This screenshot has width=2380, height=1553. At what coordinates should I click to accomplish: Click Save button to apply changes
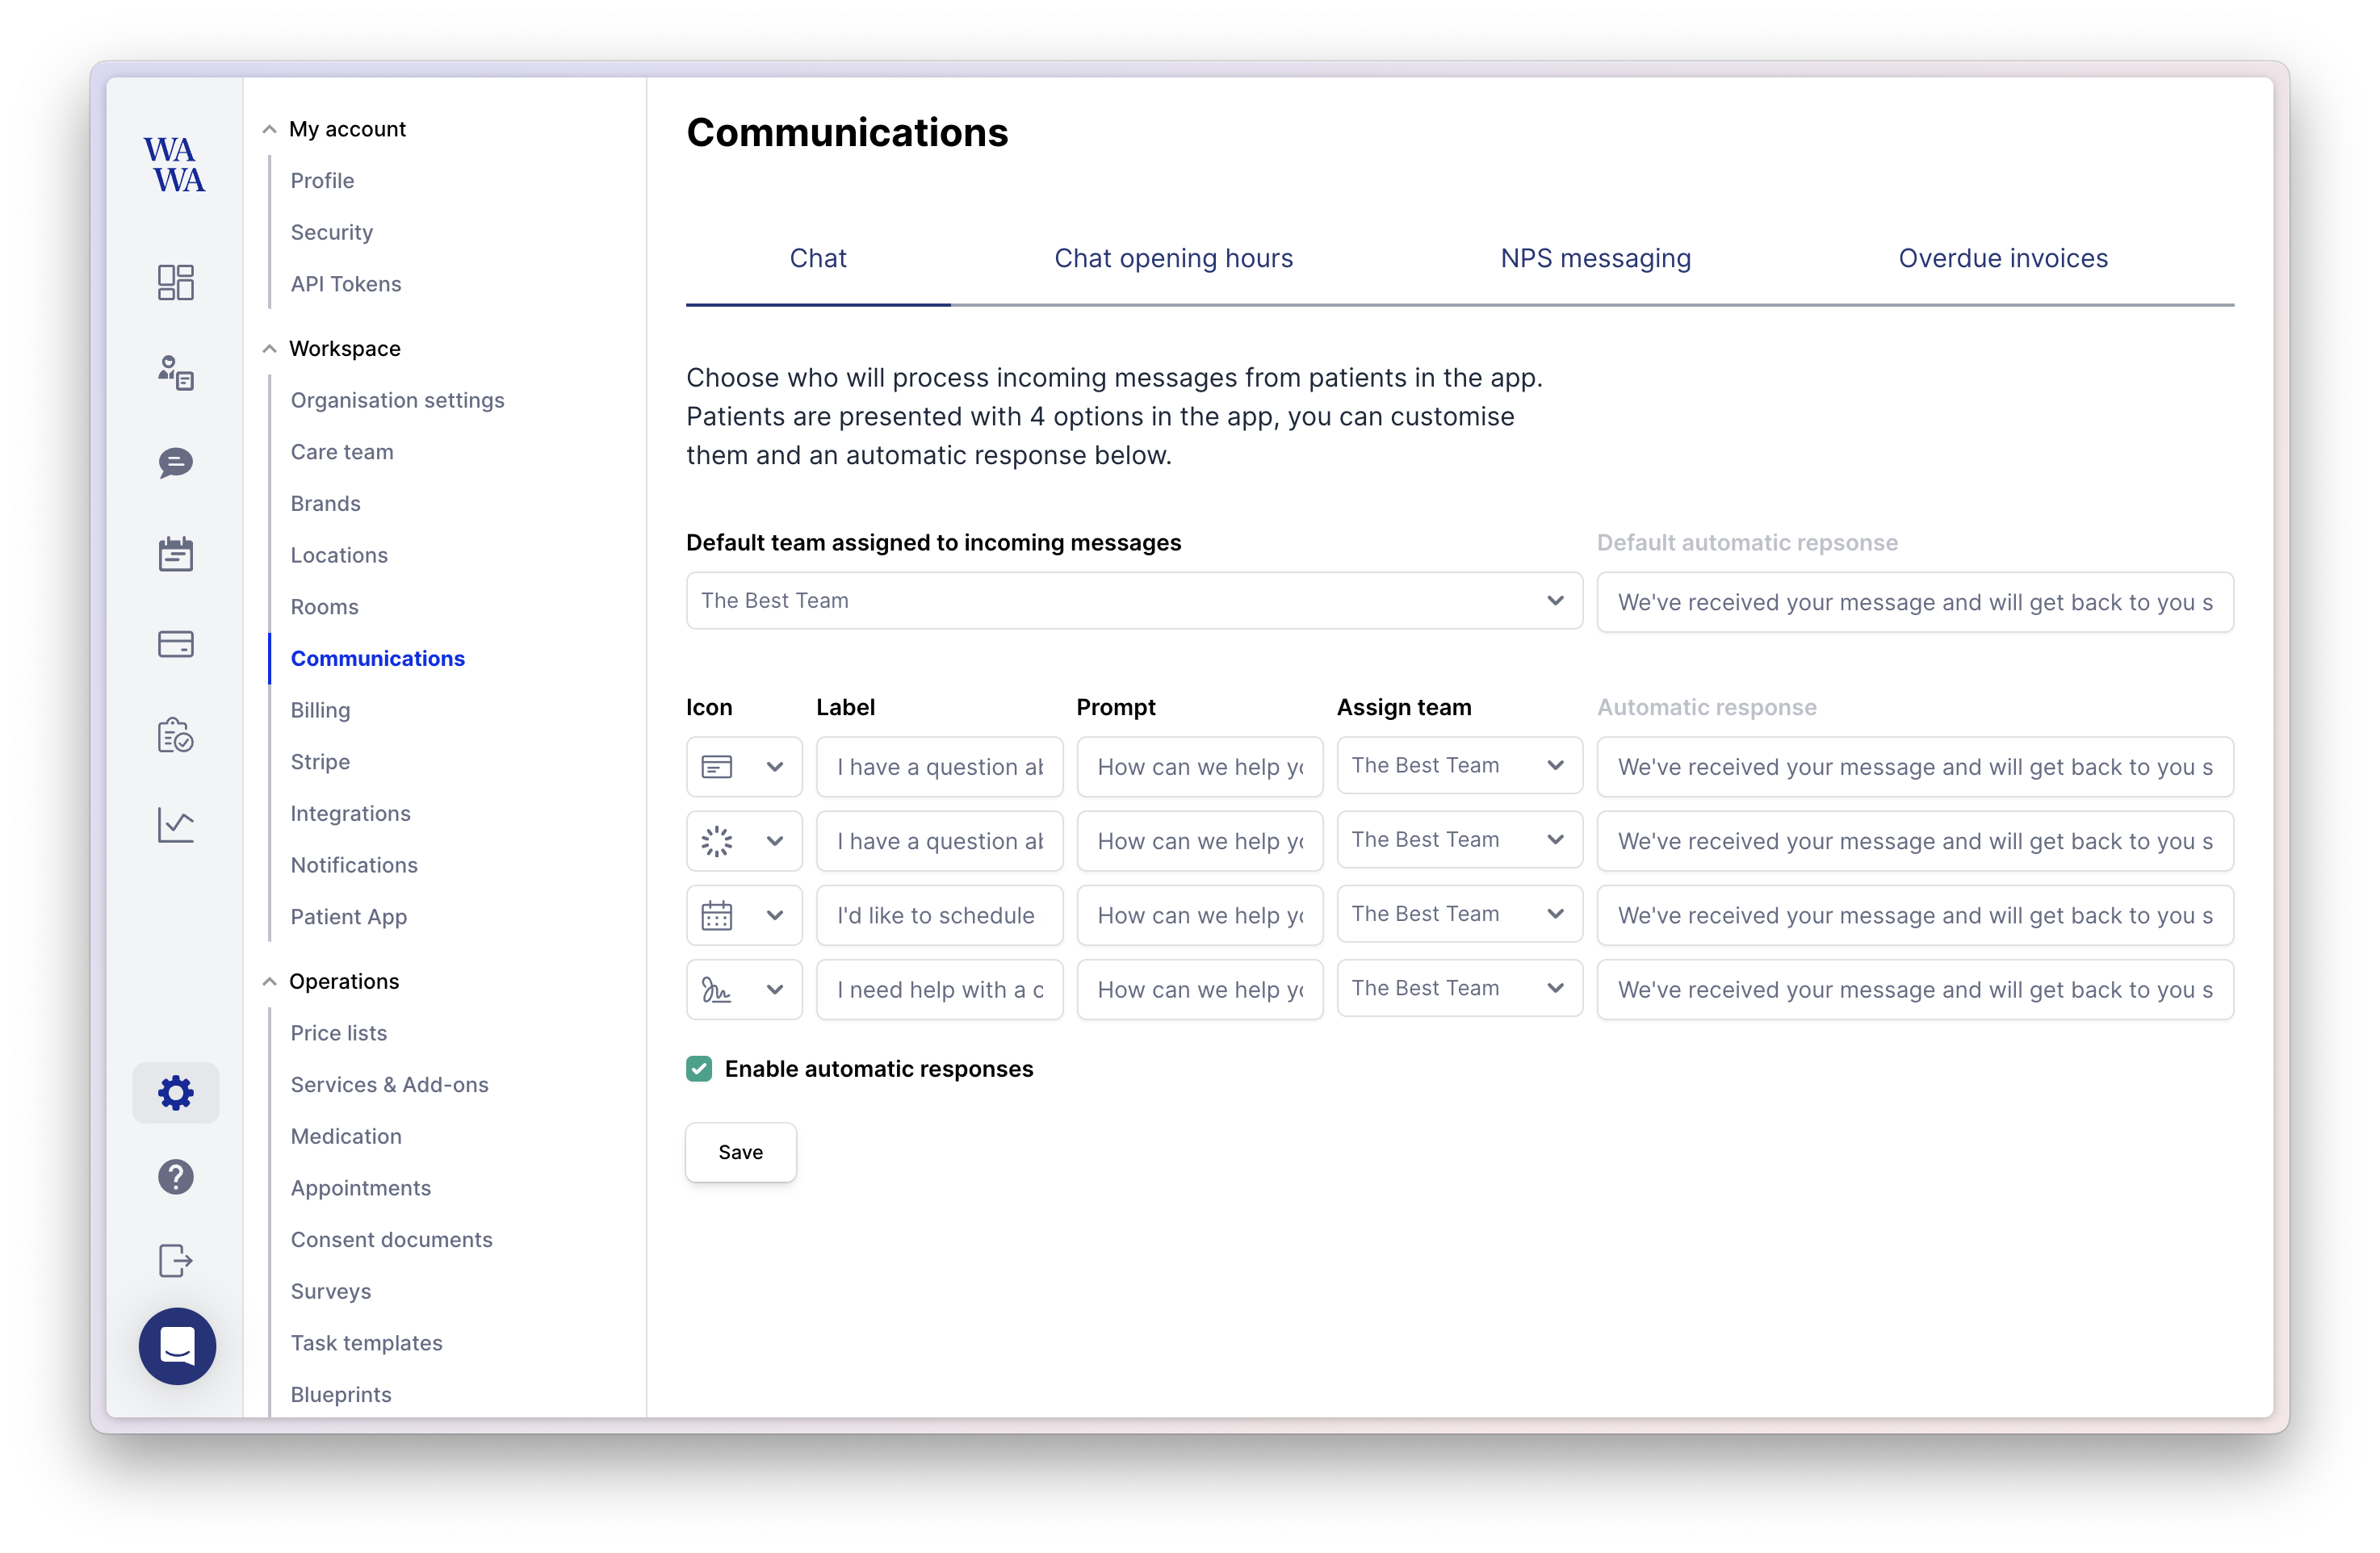point(739,1150)
